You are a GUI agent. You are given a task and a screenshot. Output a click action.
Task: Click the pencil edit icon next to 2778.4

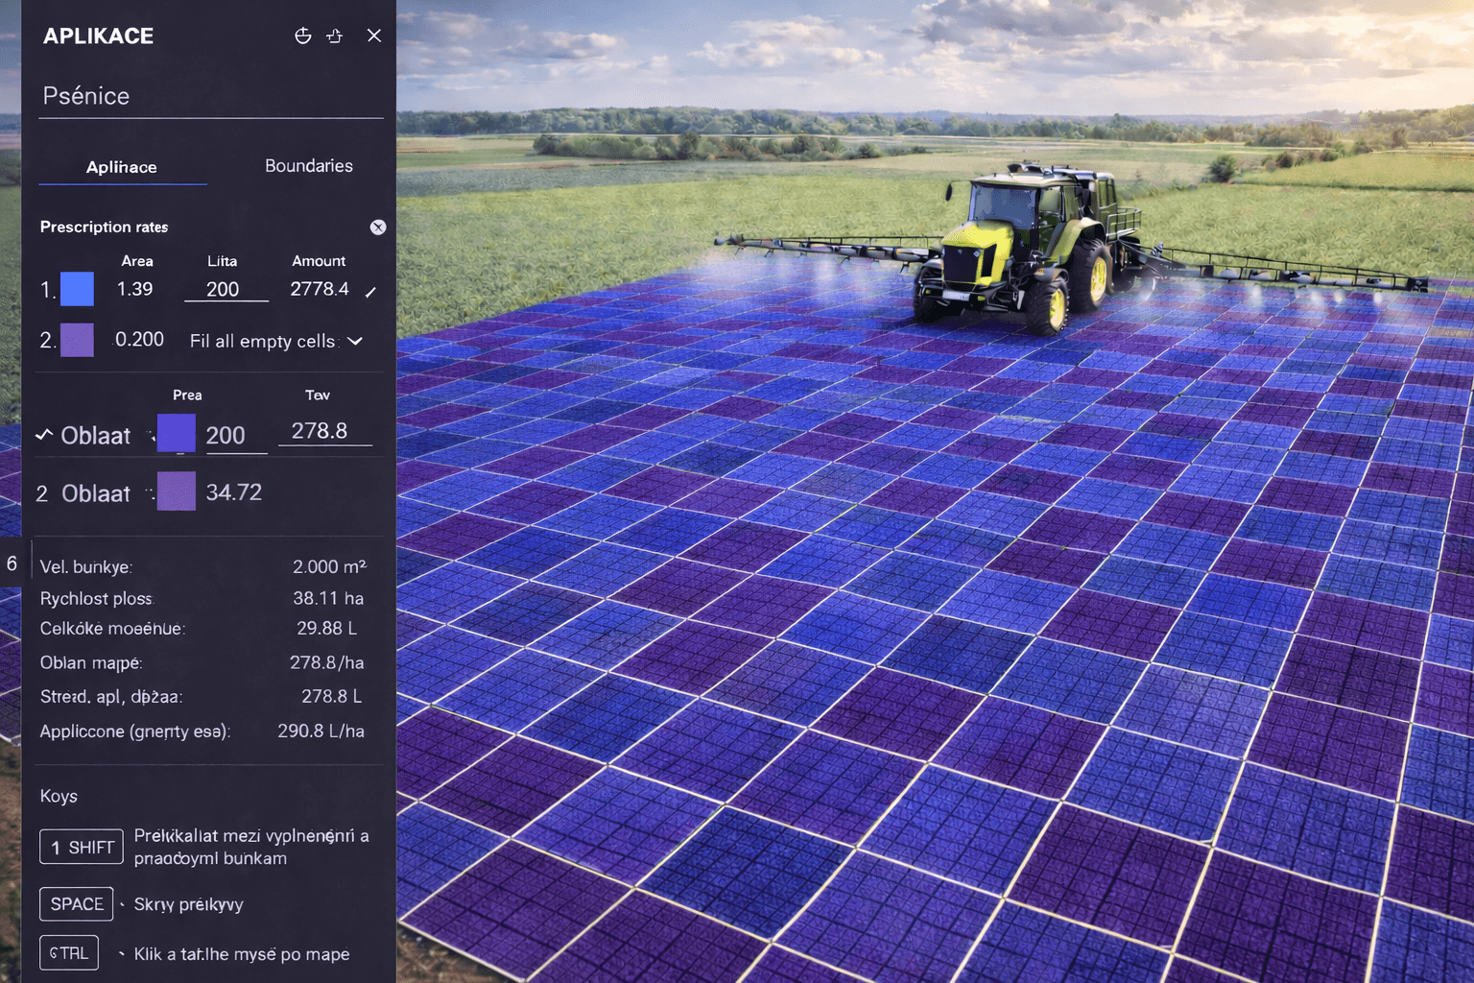pos(370,291)
